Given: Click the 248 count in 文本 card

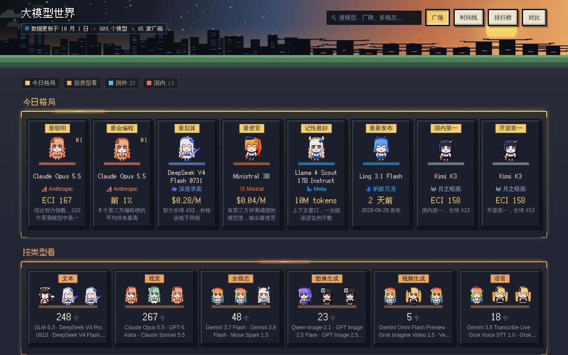Looking at the screenshot, I should coord(64,317).
